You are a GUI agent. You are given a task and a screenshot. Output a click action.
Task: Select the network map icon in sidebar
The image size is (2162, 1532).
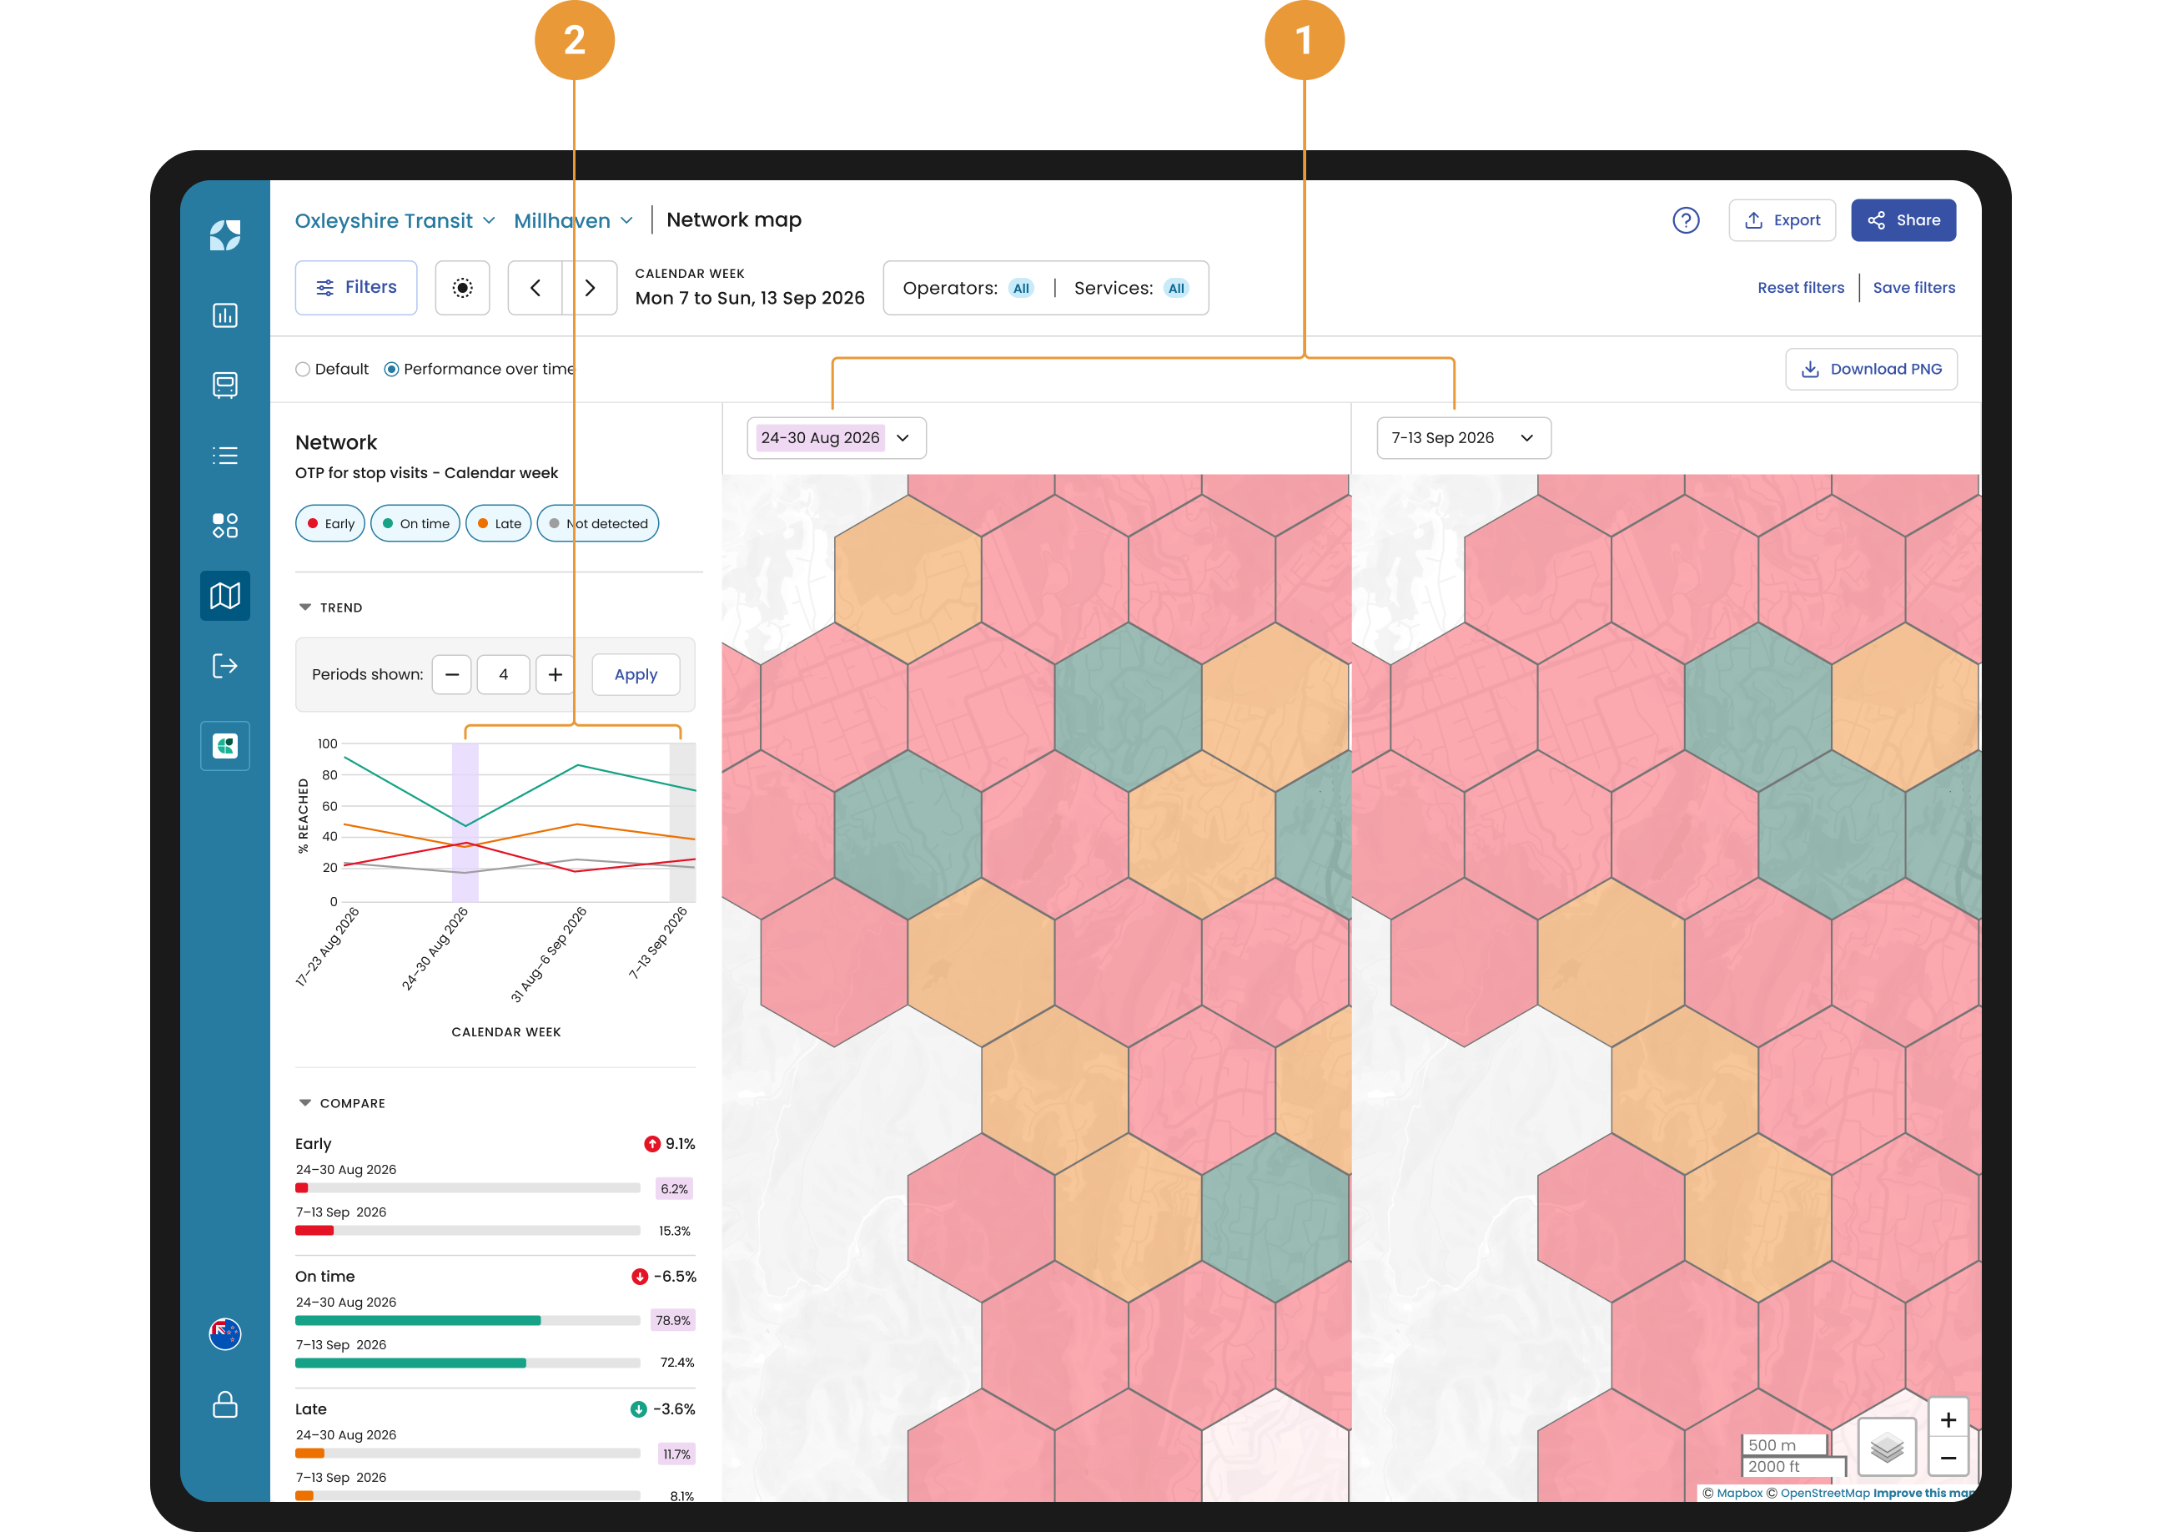[x=224, y=595]
